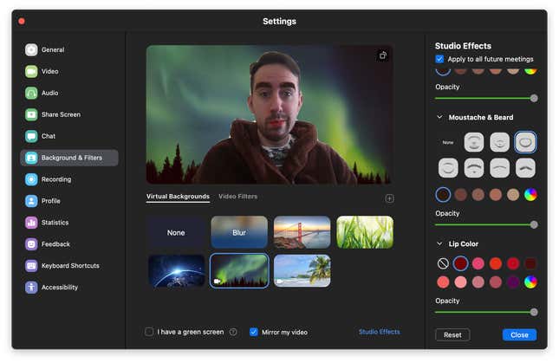The width and height of the screenshot is (559, 363).
Task: Select Golden Gate Bridge background
Action: click(302, 232)
